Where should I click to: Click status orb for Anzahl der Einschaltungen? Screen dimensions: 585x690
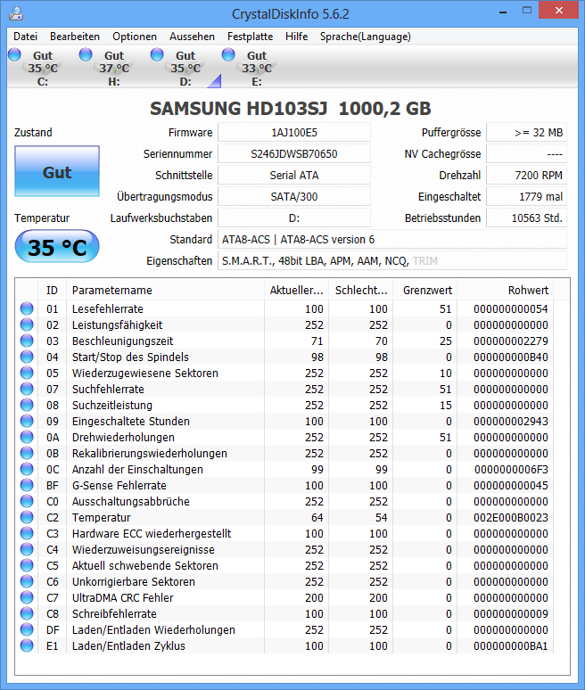tap(27, 469)
